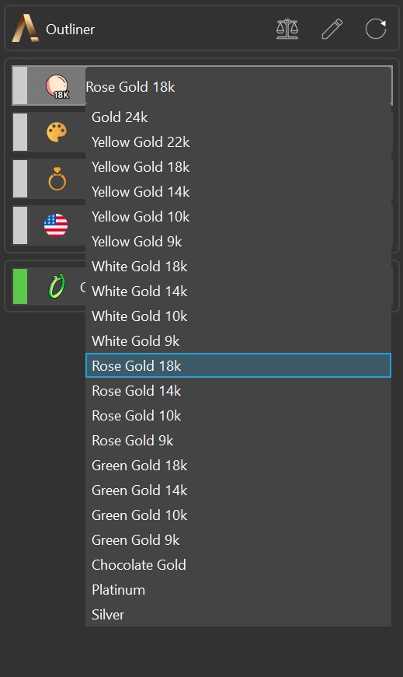Click the orange paint palette icon

pos(57,132)
